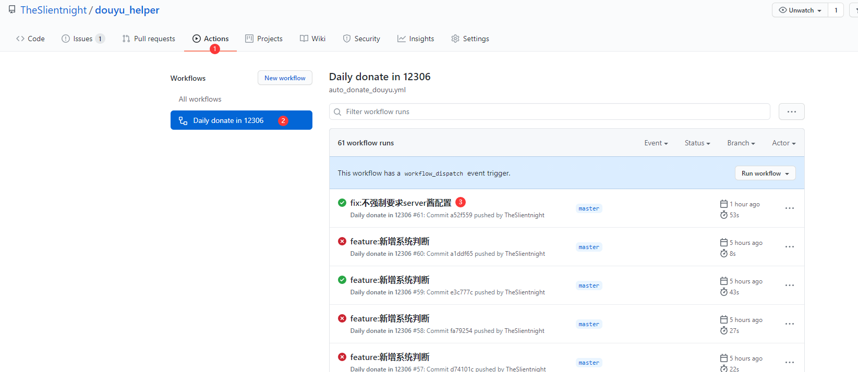This screenshot has width=858, height=372.
Task: Open repository Settings tab
Action: (x=470, y=39)
